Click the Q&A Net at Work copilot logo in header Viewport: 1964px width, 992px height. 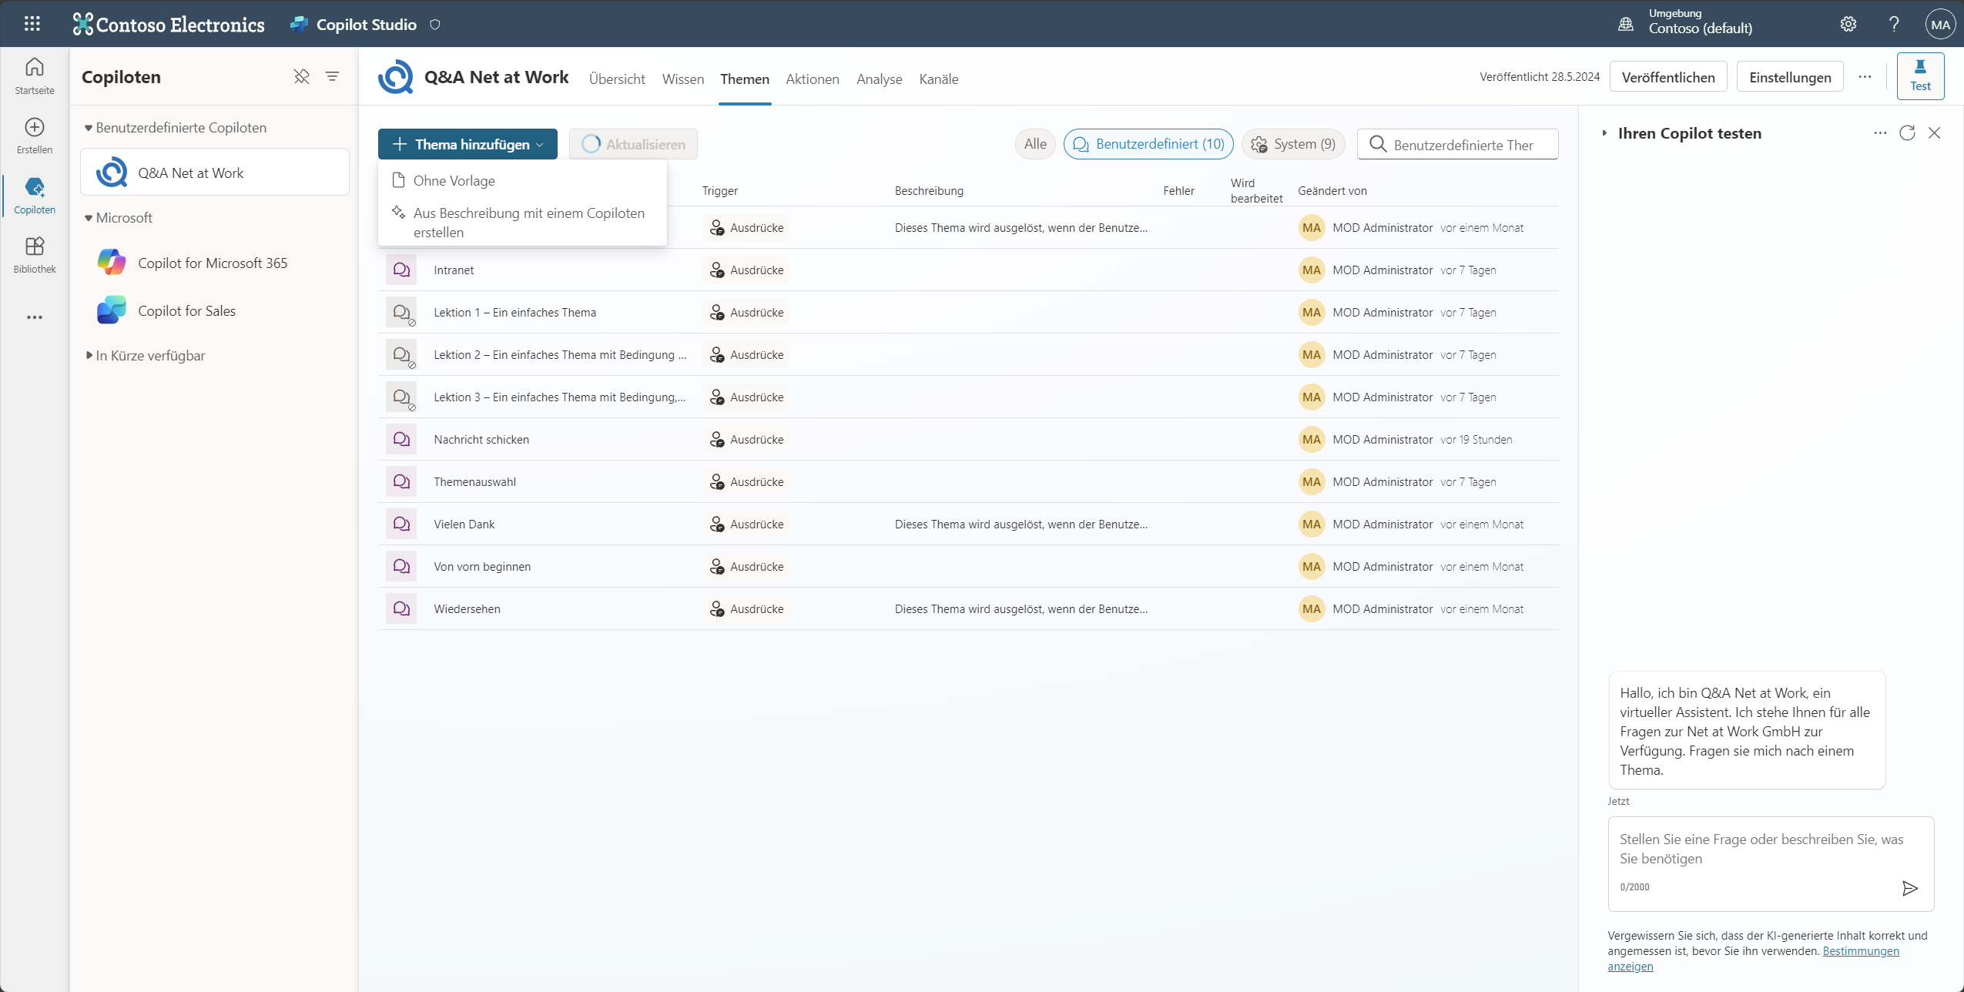coord(396,77)
